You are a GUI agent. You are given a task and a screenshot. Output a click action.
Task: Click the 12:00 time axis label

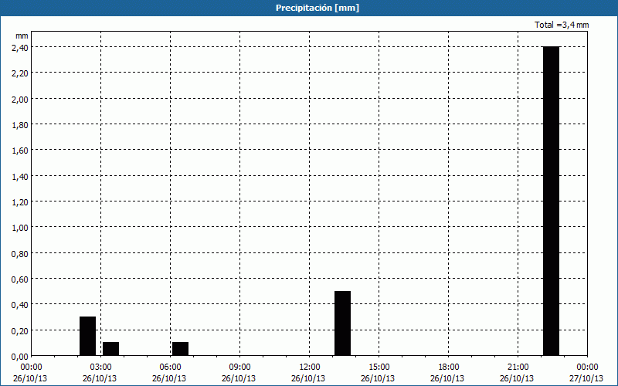tap(310, 367)
